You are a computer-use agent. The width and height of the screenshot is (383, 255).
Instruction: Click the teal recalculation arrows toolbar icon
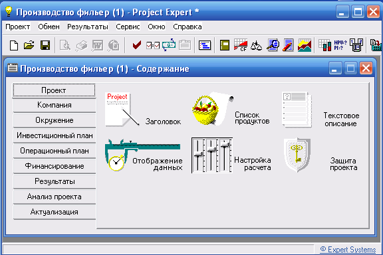tap(169, 45)
